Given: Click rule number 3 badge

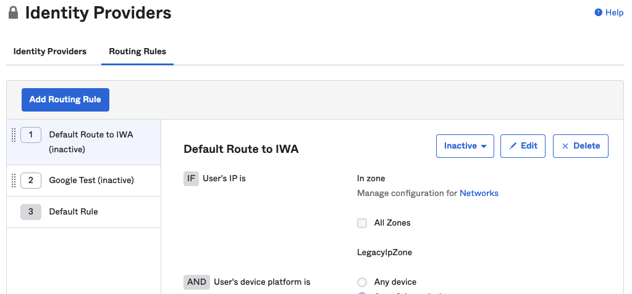Looking at the screenshot, I should click(31, 212).
